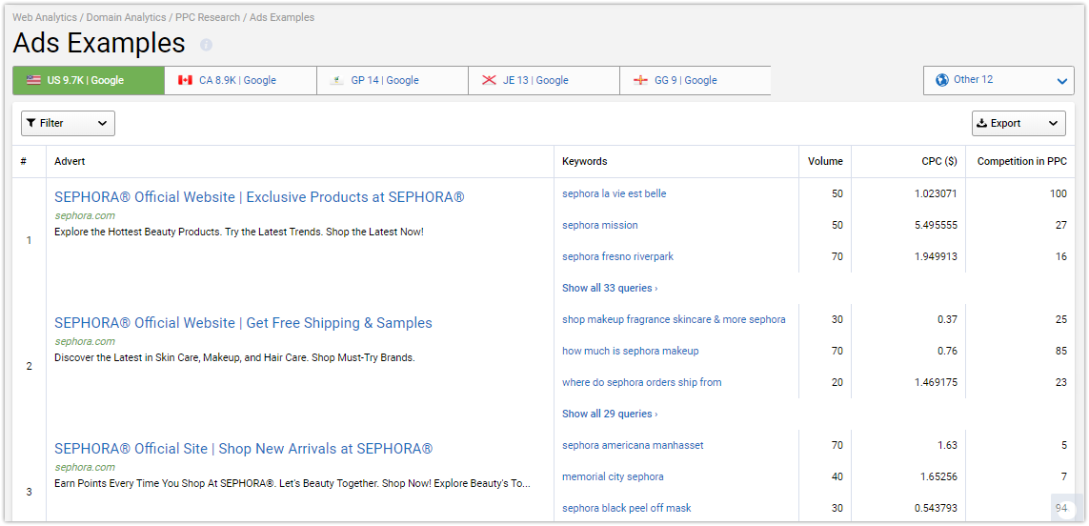The width and height of the screenshot is (1089, 526).
Task: Switch to CA 8.9K Google tab
Action: pos(240,81)
